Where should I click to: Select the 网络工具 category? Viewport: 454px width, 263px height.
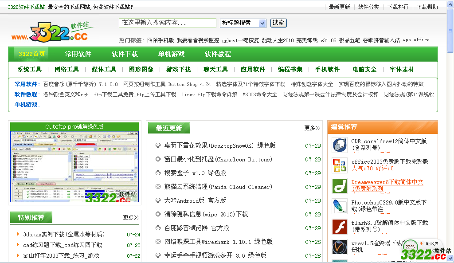pyautogui.click(x=67, y=70)
